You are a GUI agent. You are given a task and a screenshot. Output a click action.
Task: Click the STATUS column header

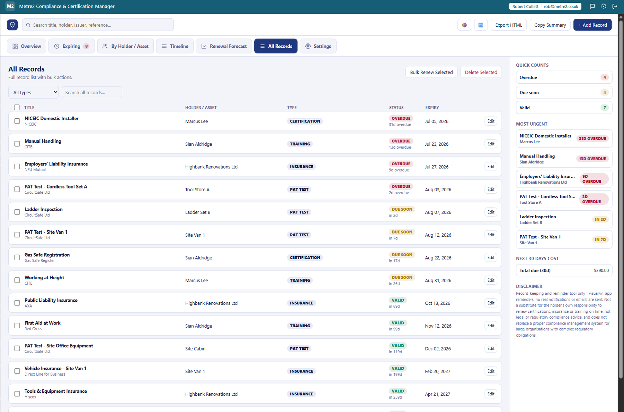[x=396, y=108]
